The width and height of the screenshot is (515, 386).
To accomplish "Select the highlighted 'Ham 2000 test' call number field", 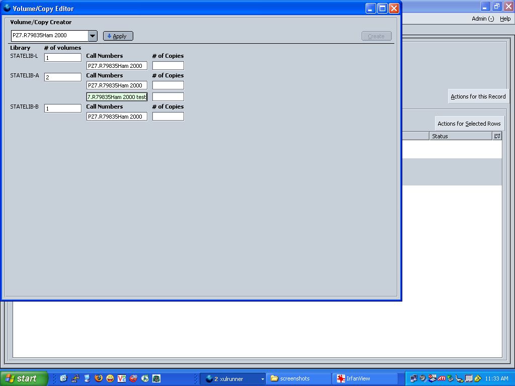I will point(117,97).
